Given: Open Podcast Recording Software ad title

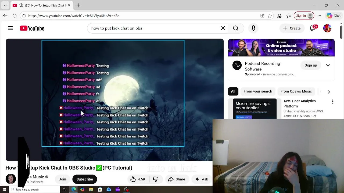Looking at the screenshot, I should point(262,66).
